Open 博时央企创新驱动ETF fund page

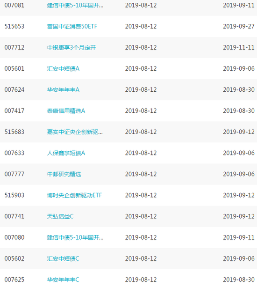(74, 195)
